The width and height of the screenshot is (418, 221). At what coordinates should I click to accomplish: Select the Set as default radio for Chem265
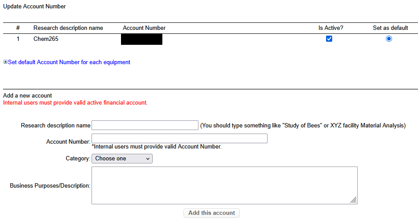[x=389, y=39]
